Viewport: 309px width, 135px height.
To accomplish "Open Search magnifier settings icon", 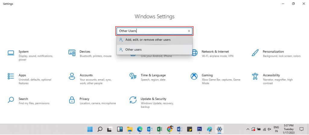I will (11, 100).
